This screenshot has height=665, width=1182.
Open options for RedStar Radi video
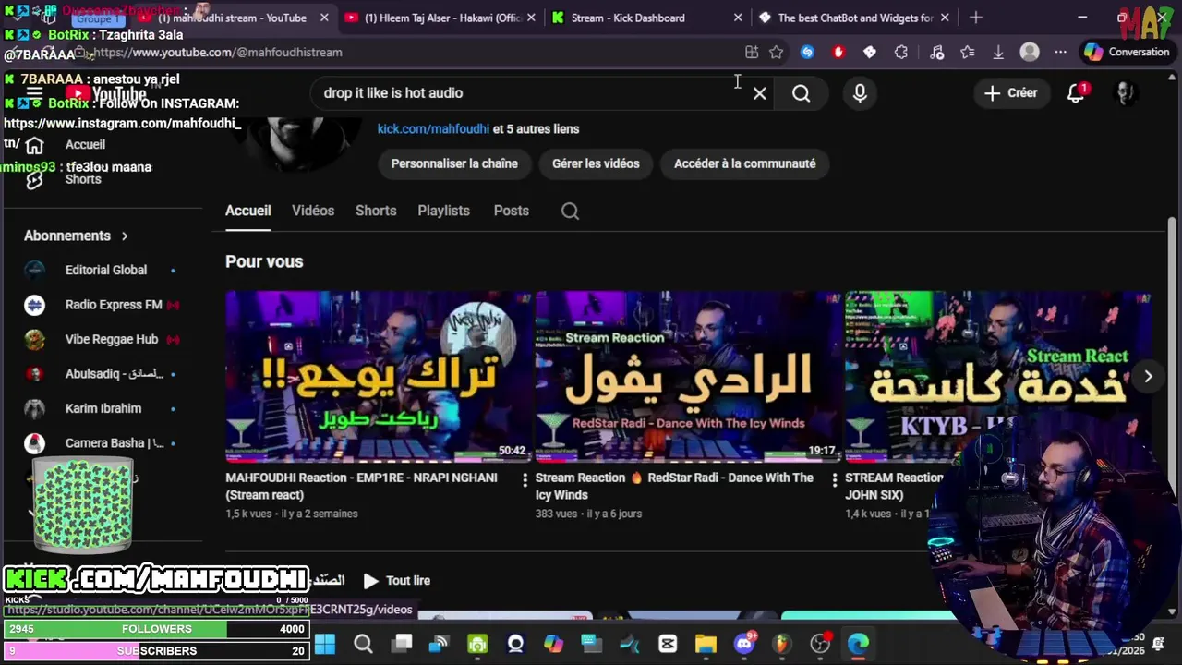click(x=834, y=479)
